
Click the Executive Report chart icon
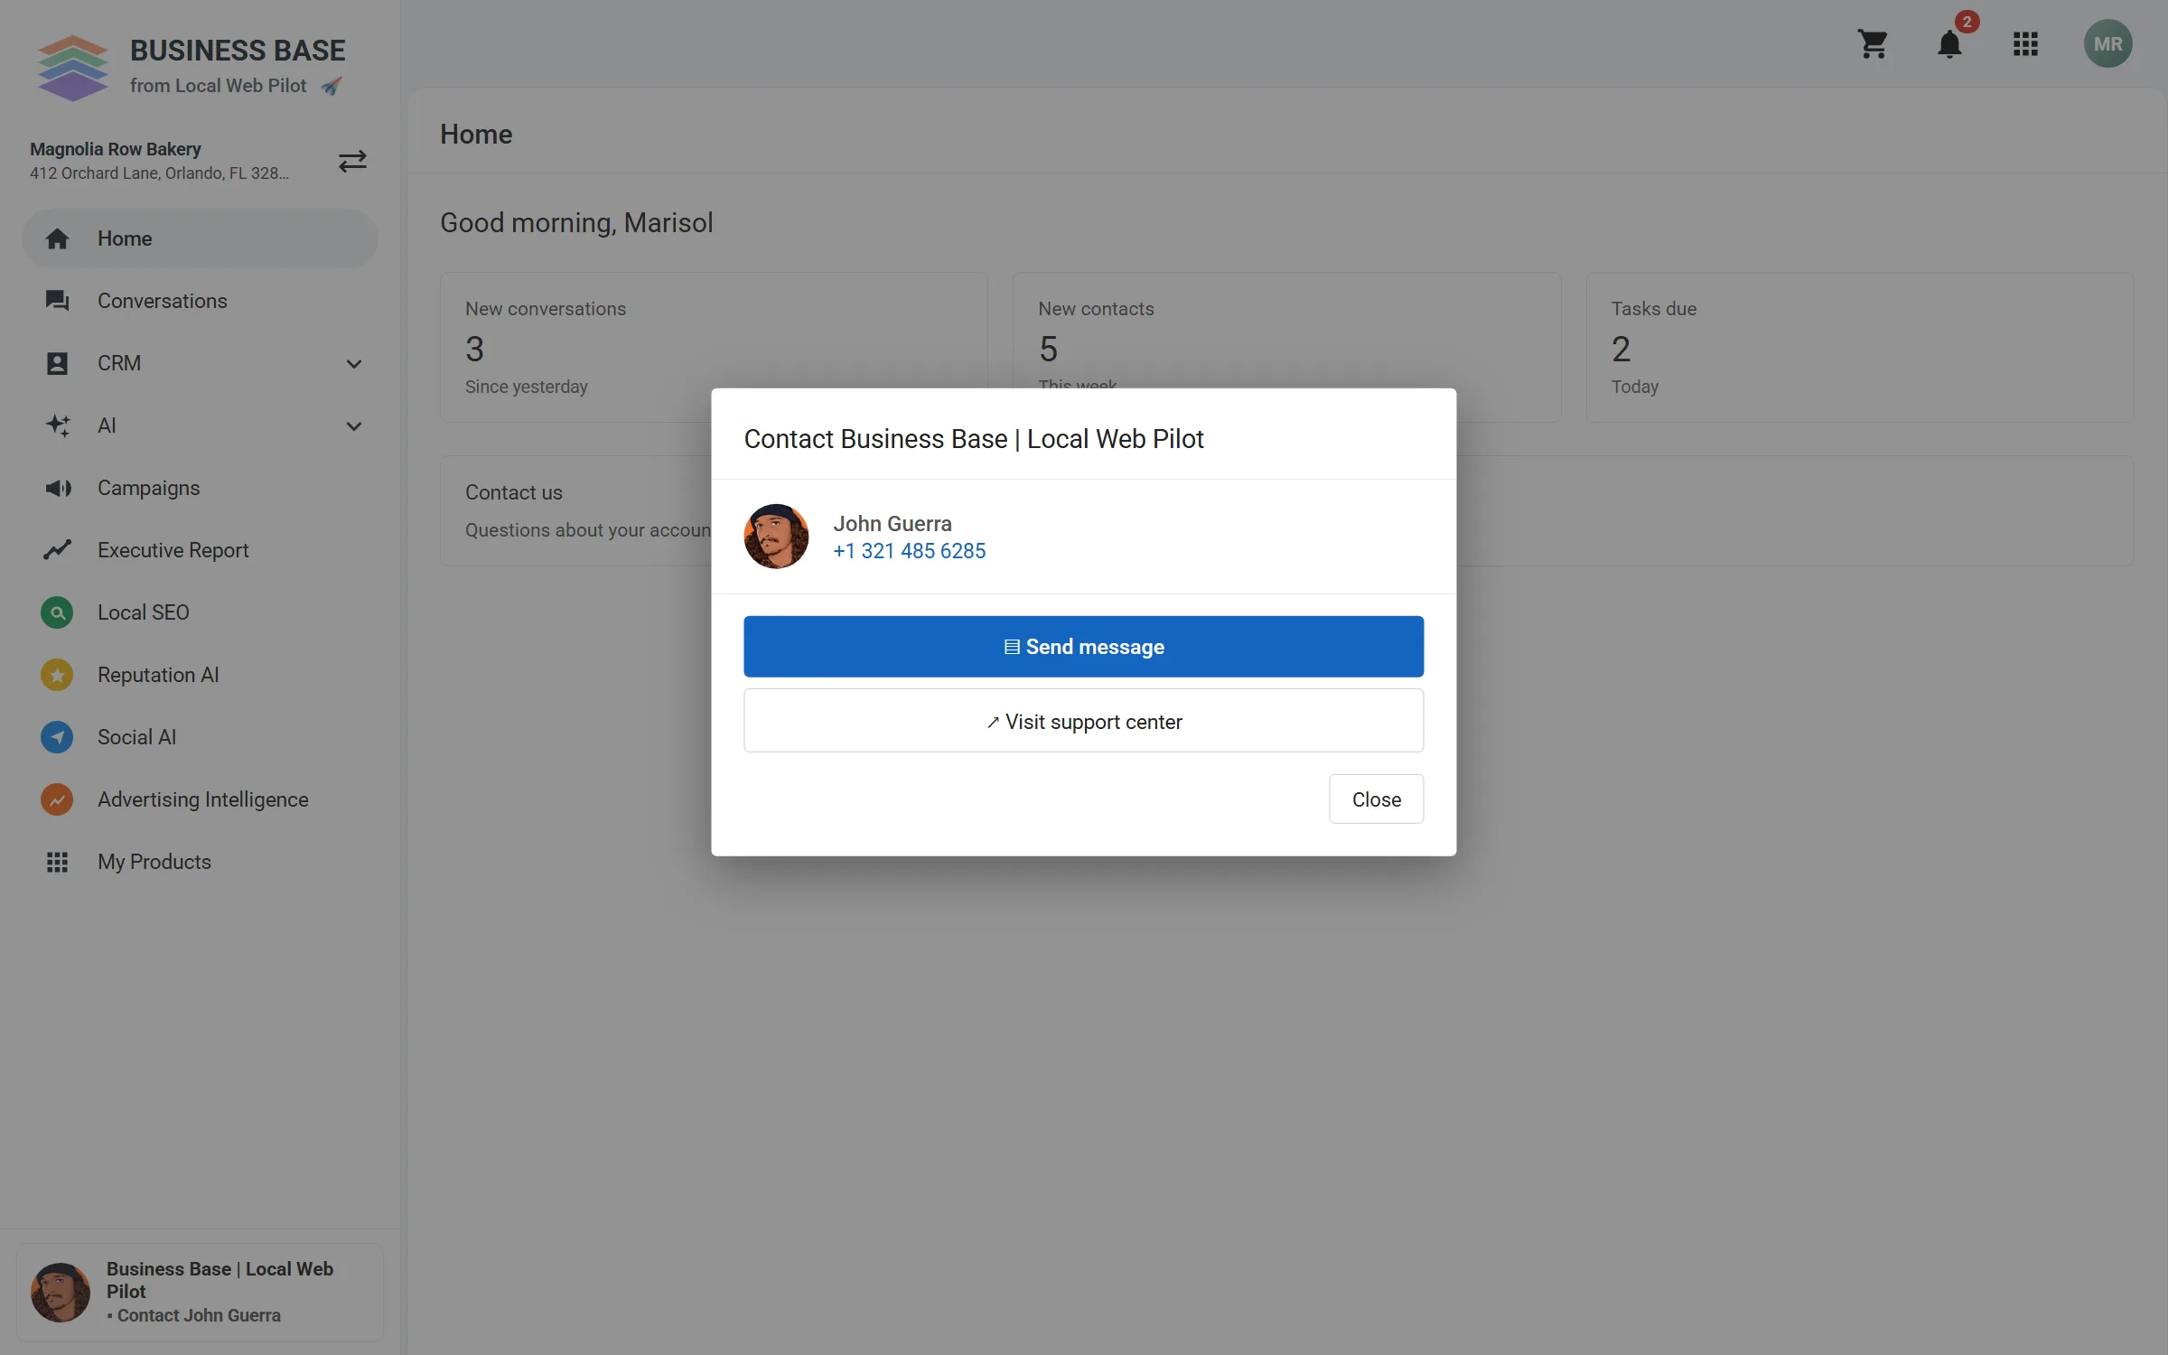[57, 550]
